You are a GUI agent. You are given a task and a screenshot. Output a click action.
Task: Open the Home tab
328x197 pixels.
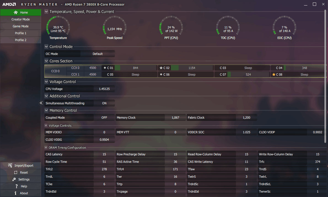tap(20, 12)
